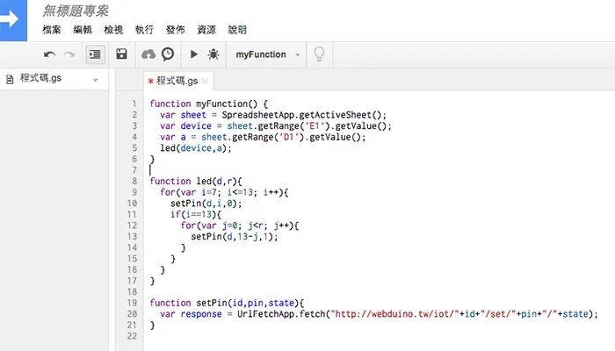
Task: Switch to the 程式碼.gs editor tab
Action: [x=177, y=81]
